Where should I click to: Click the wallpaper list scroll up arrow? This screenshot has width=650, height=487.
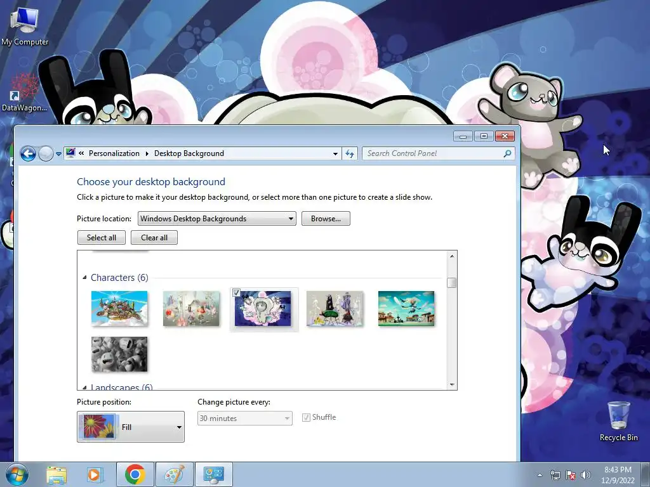click(x=452, y=256)
